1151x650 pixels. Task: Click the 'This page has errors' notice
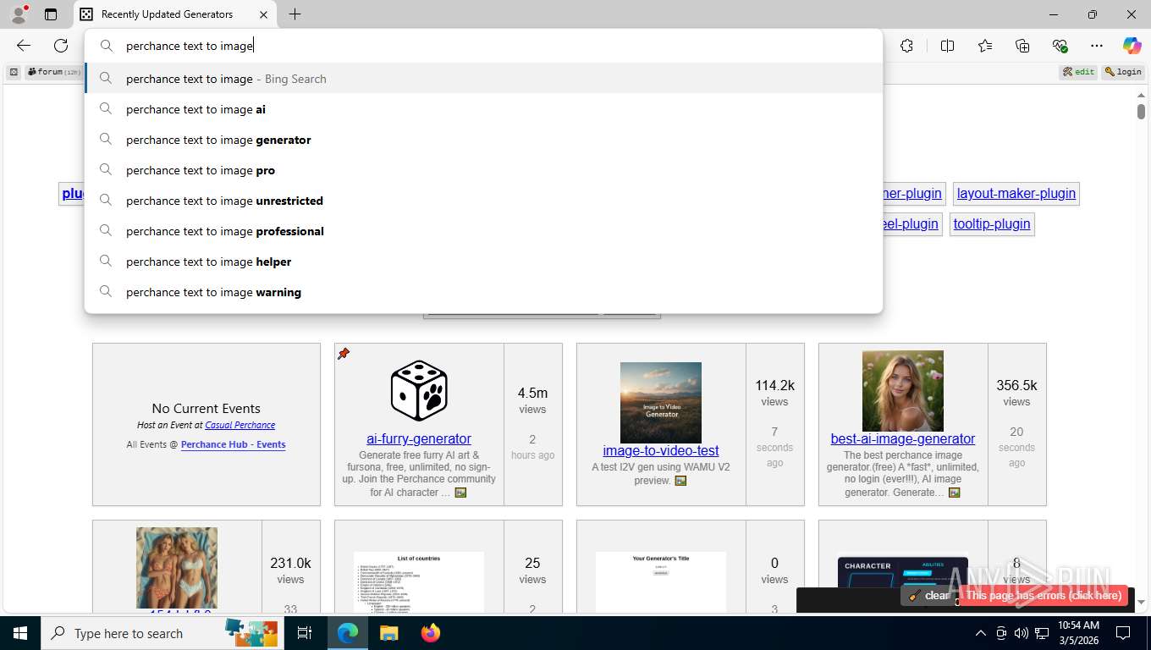pos(1044,596)
